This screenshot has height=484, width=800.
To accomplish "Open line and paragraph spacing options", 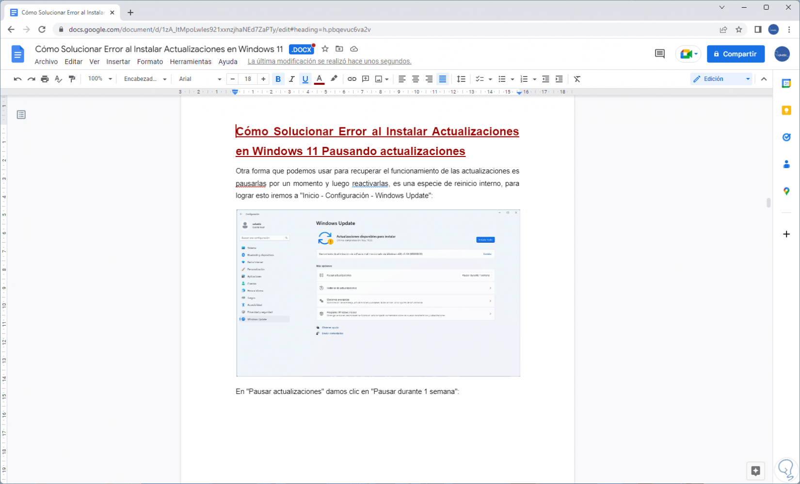I will click(x=461, y=79).
